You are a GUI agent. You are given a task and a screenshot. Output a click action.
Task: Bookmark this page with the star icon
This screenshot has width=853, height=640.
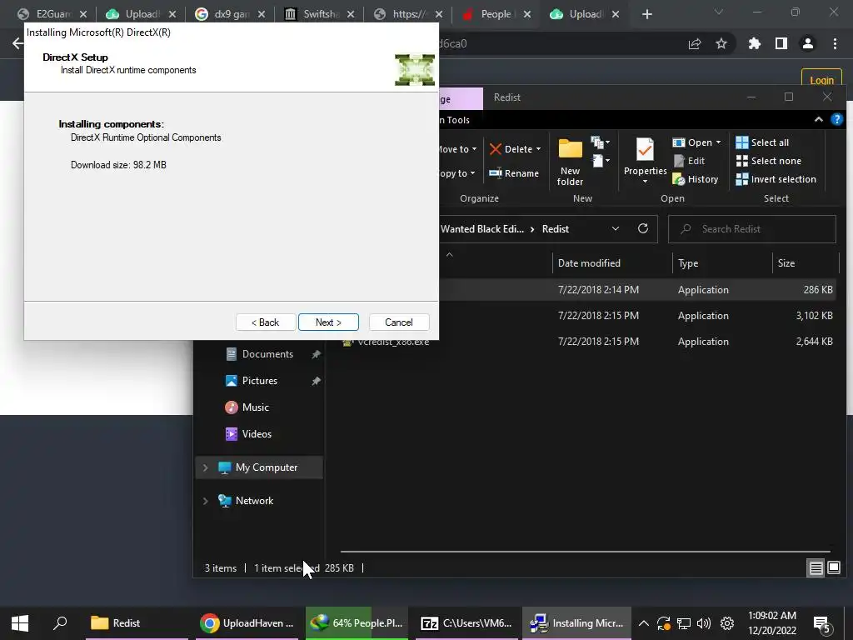(x=721, y=43)
